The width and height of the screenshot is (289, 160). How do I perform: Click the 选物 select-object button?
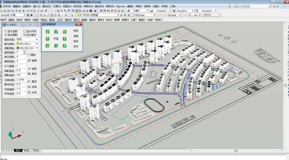(32, 87)
